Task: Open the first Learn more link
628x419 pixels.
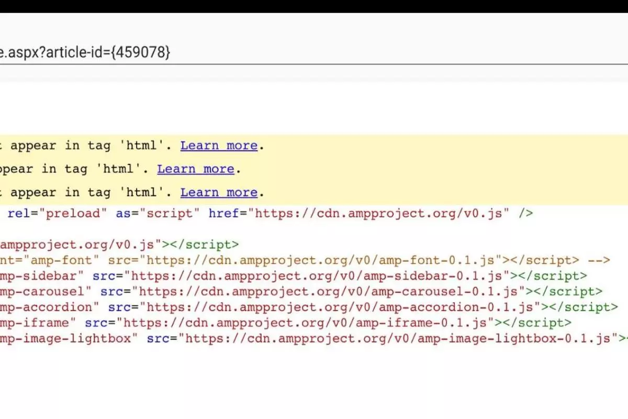Action: [x=219, y=146]
